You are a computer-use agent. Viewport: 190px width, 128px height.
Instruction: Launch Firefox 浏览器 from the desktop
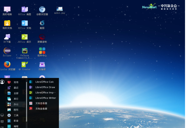pyautogui.click(x=7, y=66)
